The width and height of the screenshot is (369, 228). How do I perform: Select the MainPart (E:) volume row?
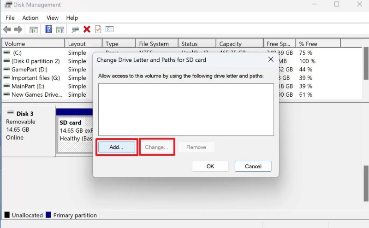click(x=28, y=86)
